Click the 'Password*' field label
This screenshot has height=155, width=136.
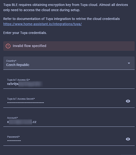[x=13, y=137]
